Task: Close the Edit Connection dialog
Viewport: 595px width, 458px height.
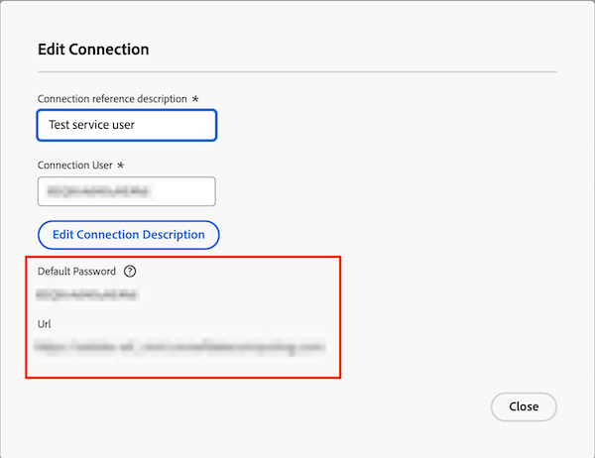Action: [x=524, y=406]
